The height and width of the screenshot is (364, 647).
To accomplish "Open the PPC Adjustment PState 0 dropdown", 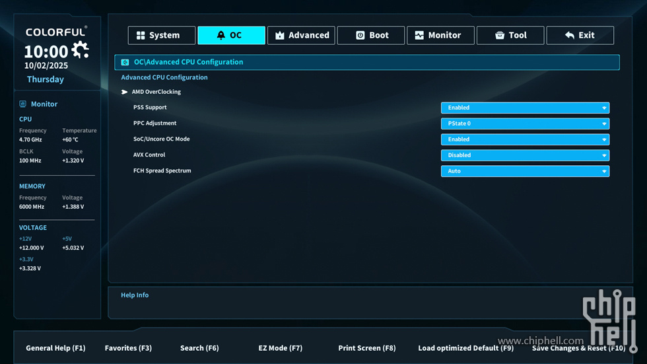I will point(525,124).
